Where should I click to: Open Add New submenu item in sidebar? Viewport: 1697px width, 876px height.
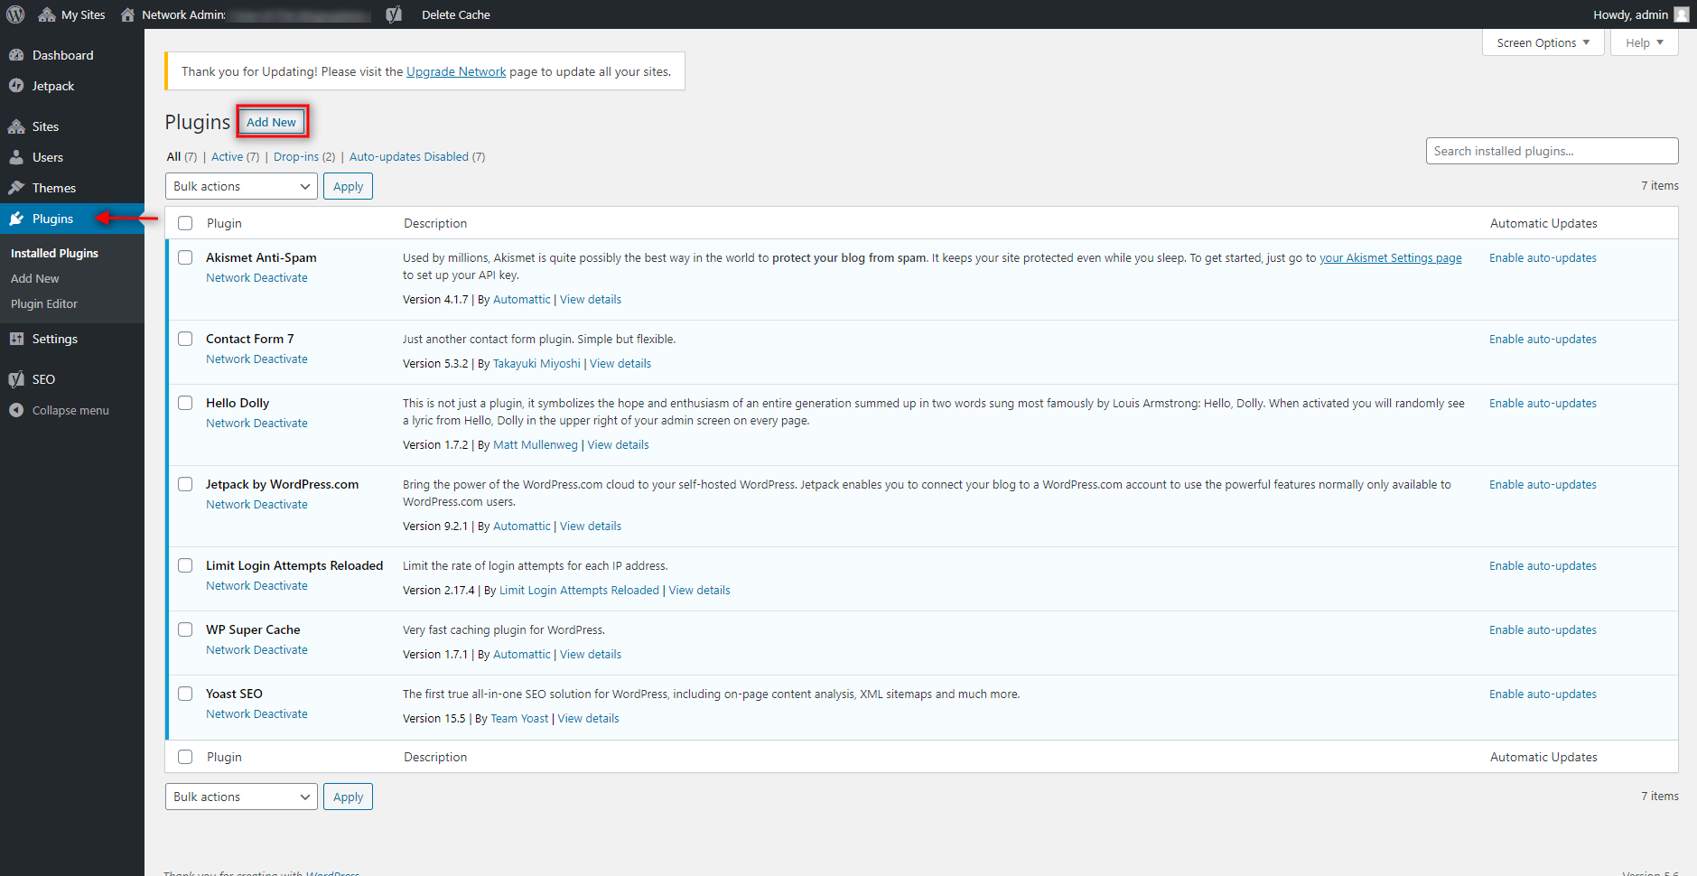(x=34, y=279)
